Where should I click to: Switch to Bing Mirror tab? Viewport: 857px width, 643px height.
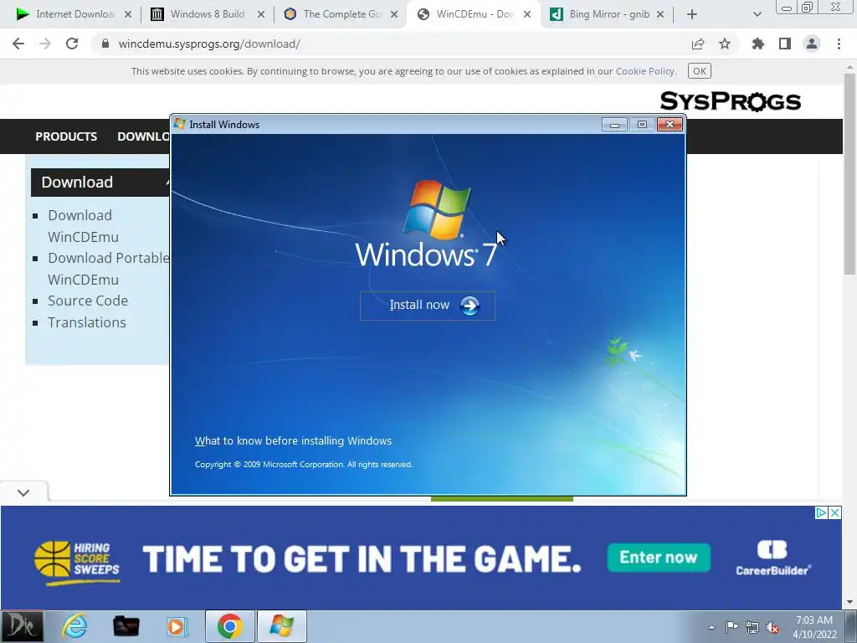click(x=607, y=14)
